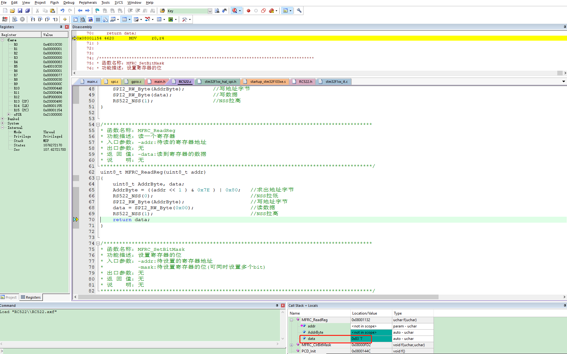Select the R15 (PC) register row

(x=34, y=110)
